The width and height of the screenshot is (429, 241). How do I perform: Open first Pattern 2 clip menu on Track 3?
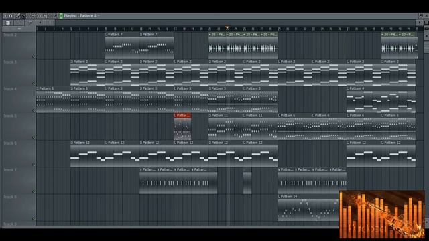[x=72, y=62]
